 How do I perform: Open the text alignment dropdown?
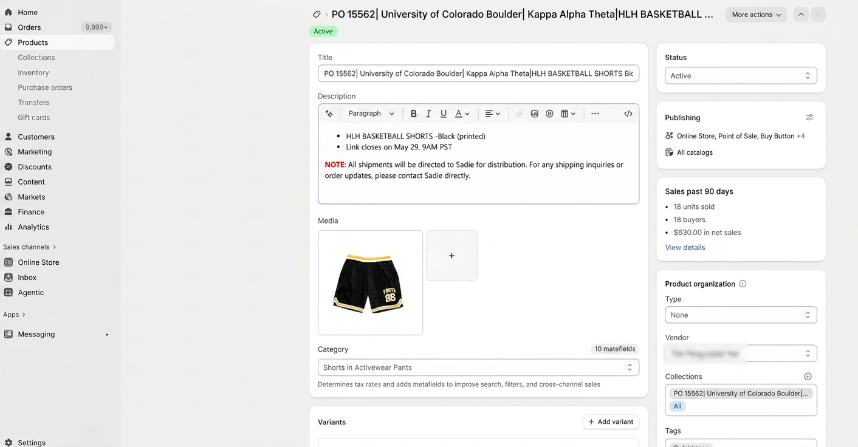pos(492,114)
